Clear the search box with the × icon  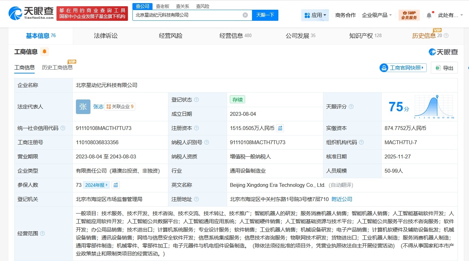coord(245,15)
